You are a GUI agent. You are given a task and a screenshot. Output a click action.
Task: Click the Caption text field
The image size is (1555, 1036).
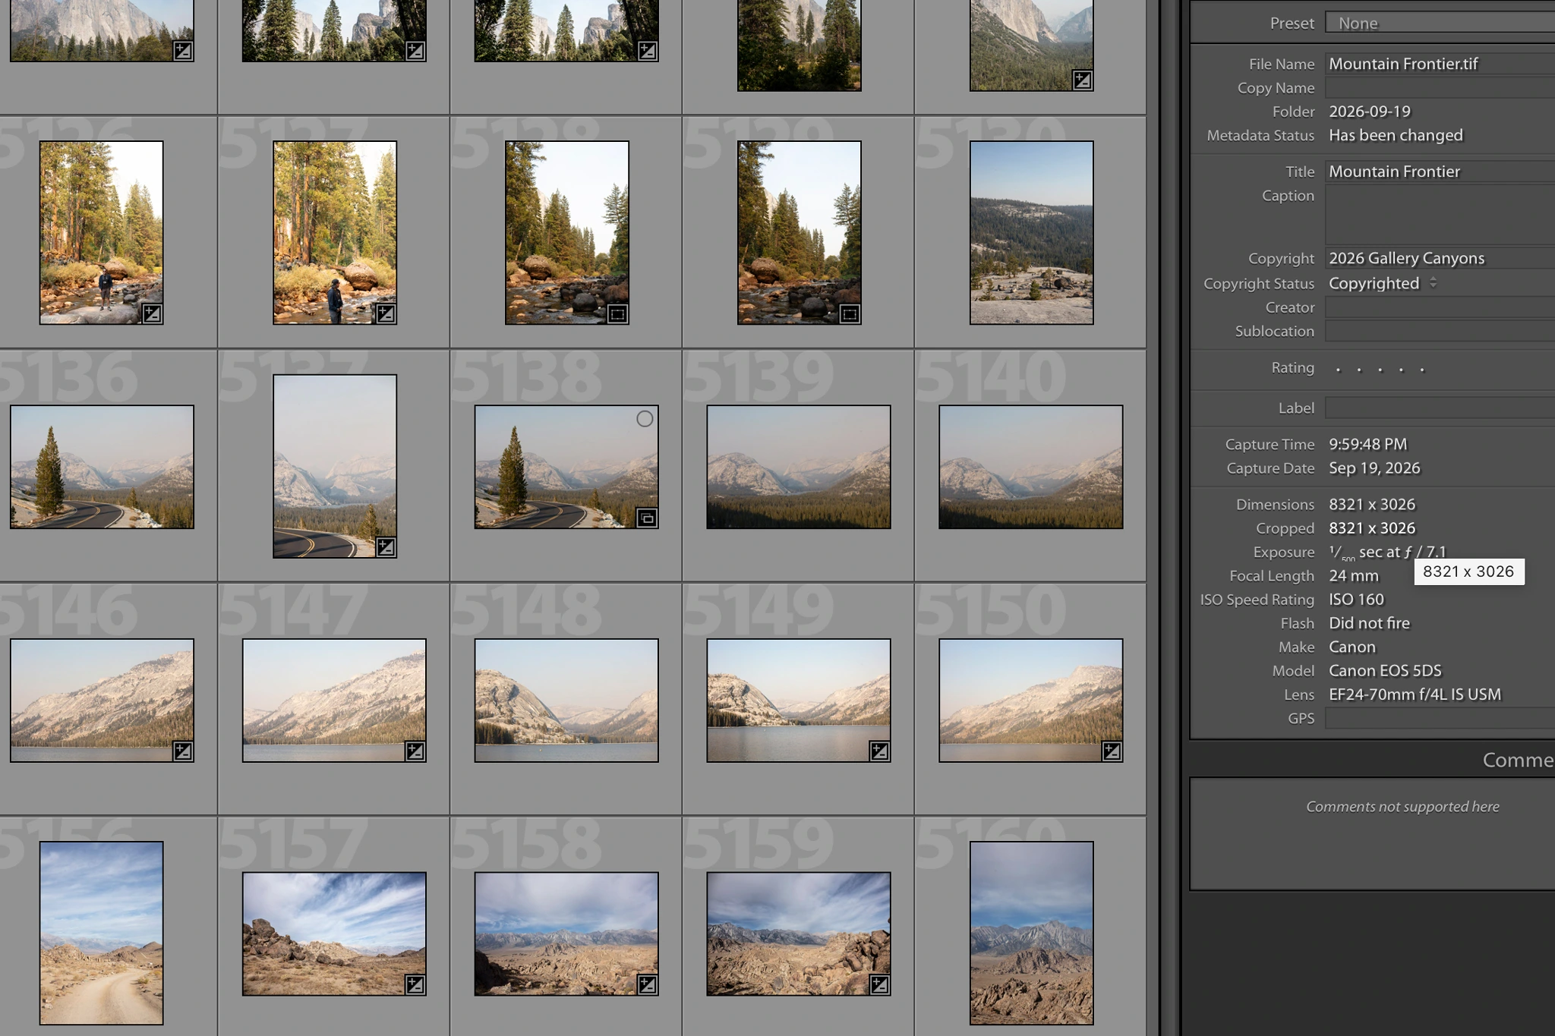click(1440, 215)
